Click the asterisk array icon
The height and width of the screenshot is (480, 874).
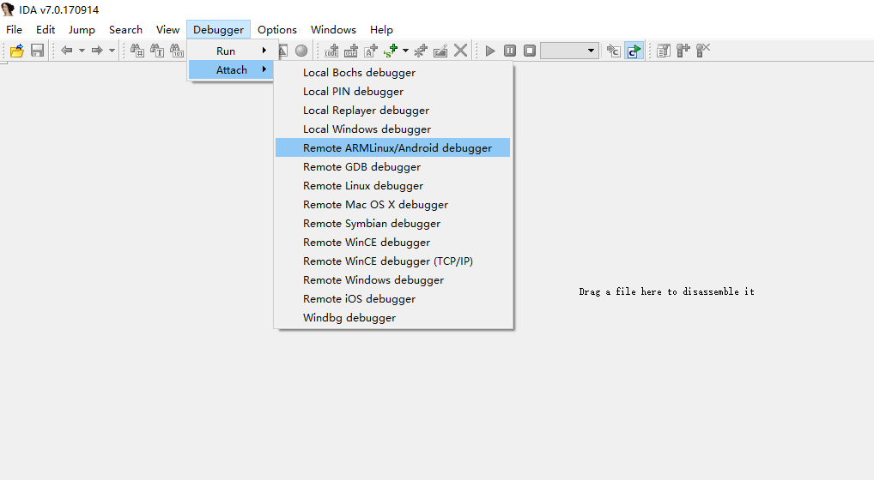[x=421, y=51]
